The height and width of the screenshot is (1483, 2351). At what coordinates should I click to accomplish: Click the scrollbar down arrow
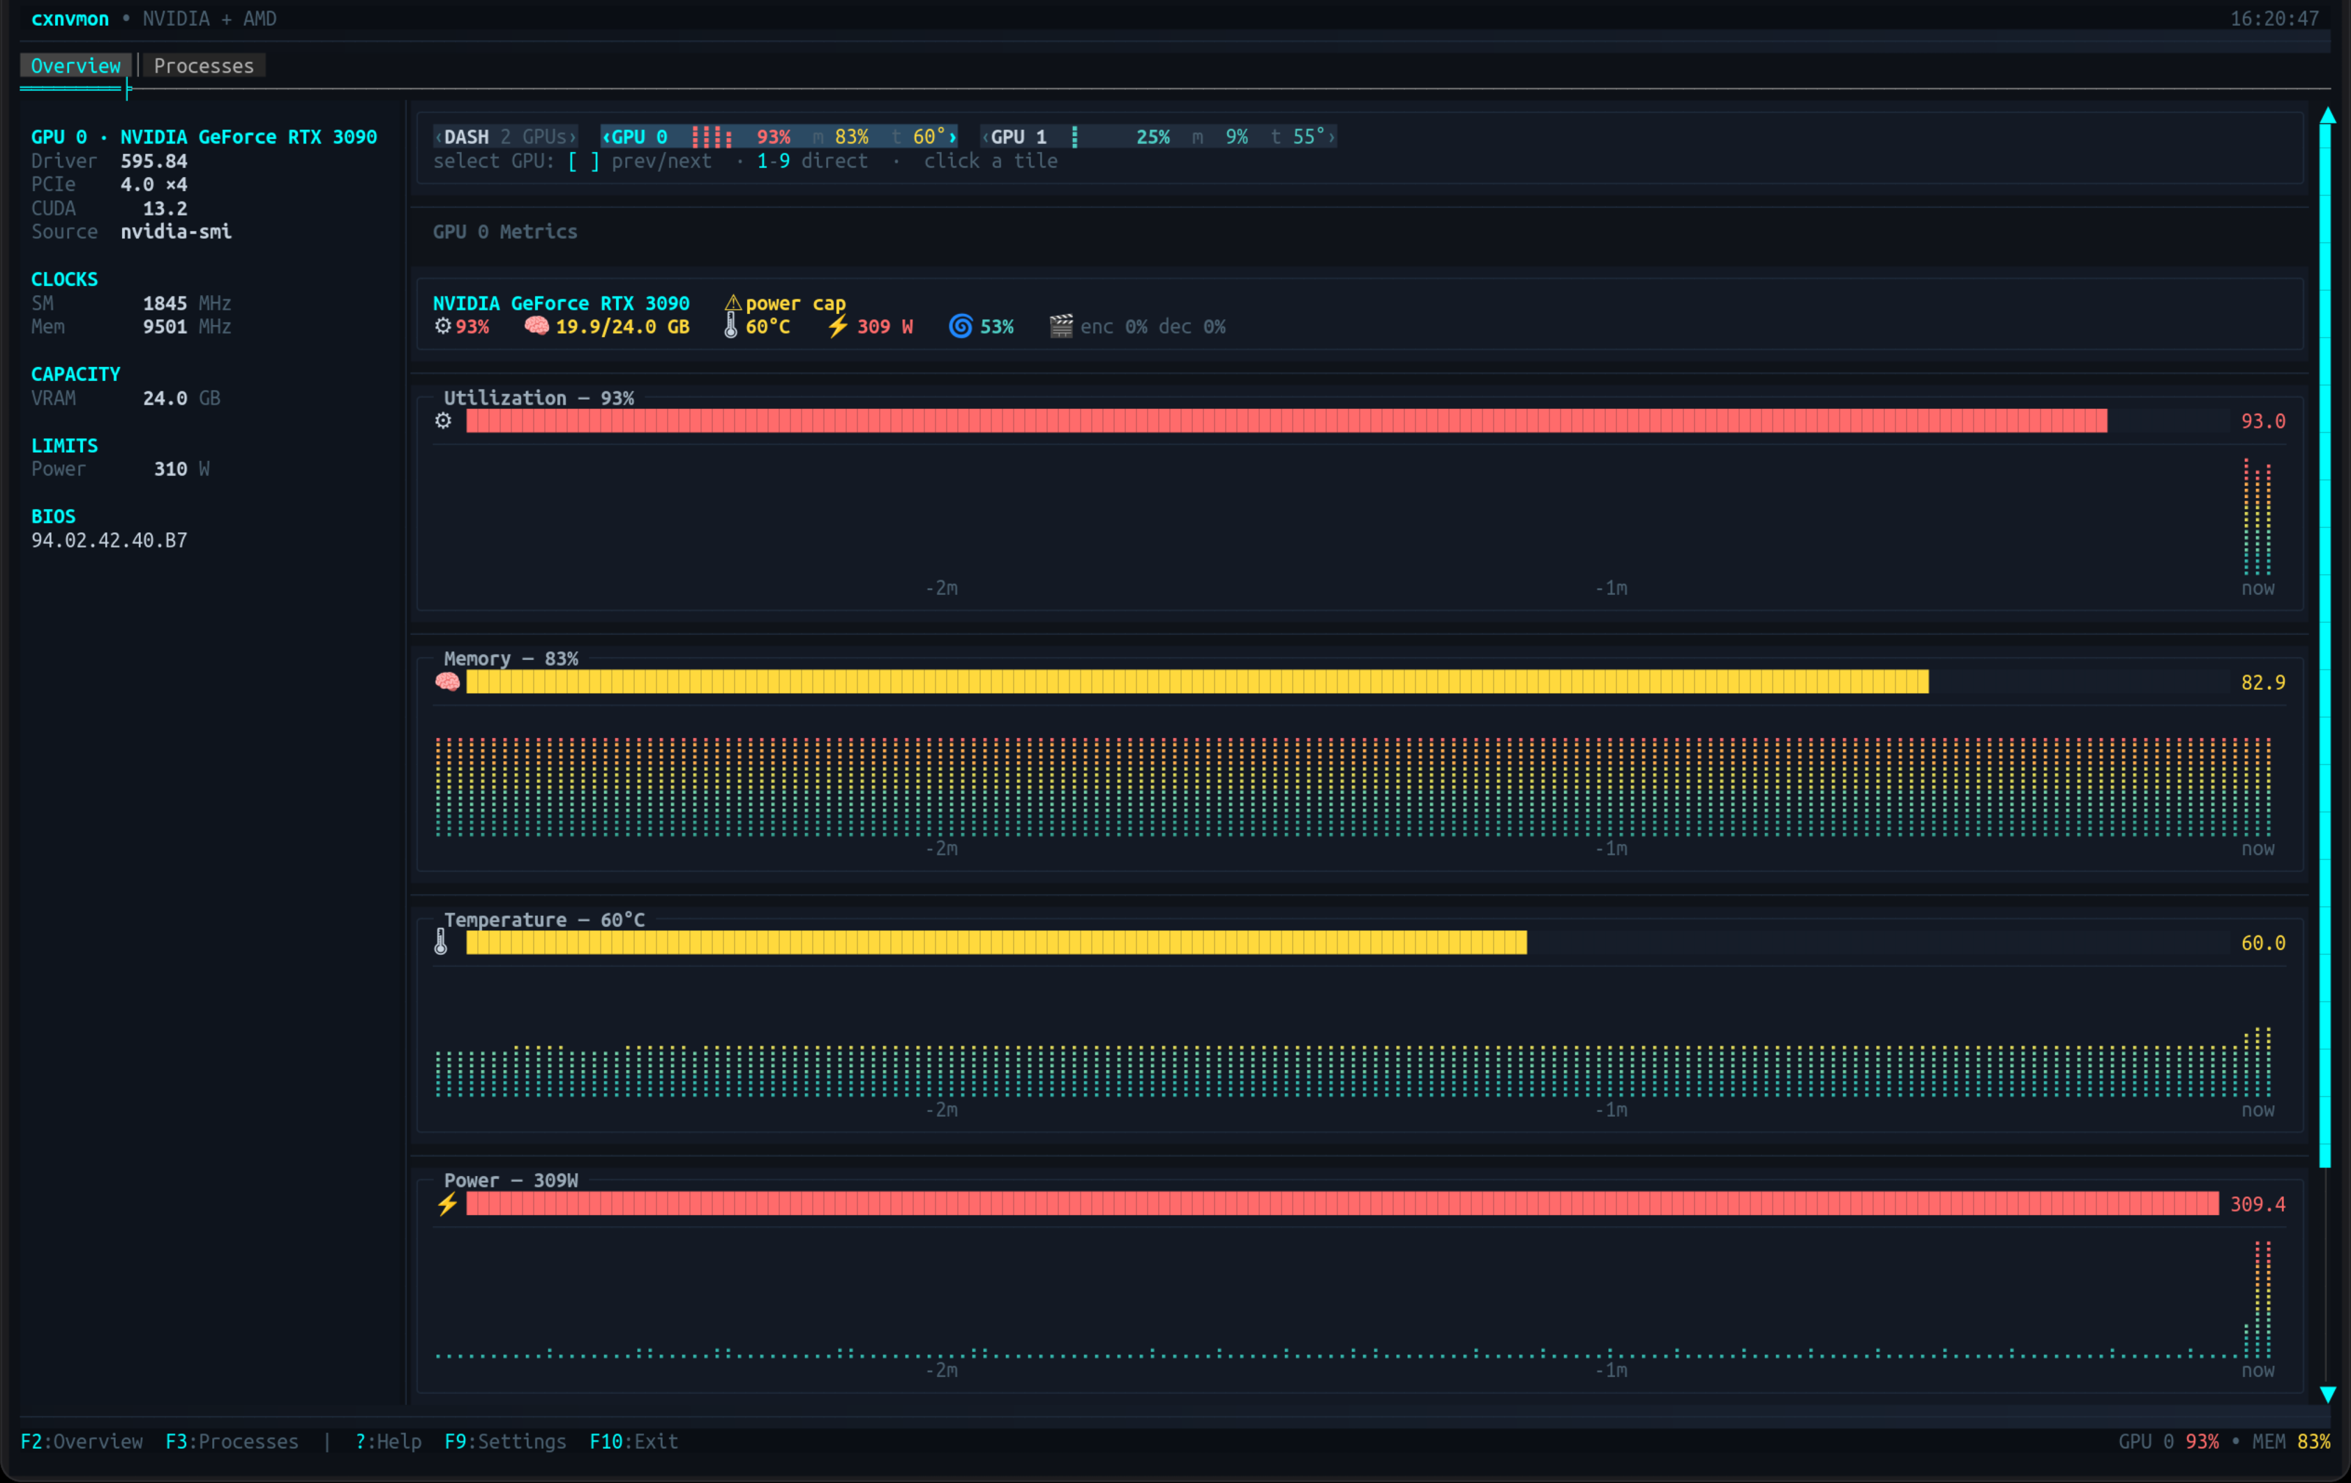tap(2327, 1394)
